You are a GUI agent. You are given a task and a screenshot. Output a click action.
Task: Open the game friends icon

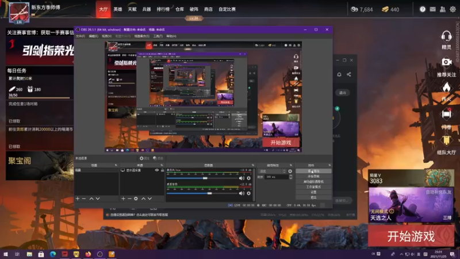[443, 9]
